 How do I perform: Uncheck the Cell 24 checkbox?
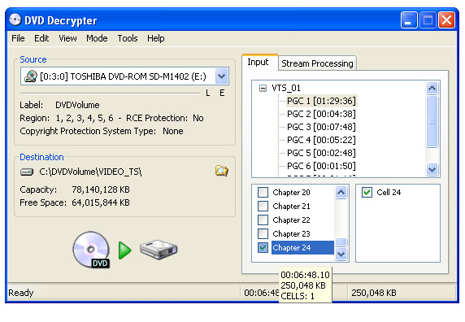click(x=367, y=192)
